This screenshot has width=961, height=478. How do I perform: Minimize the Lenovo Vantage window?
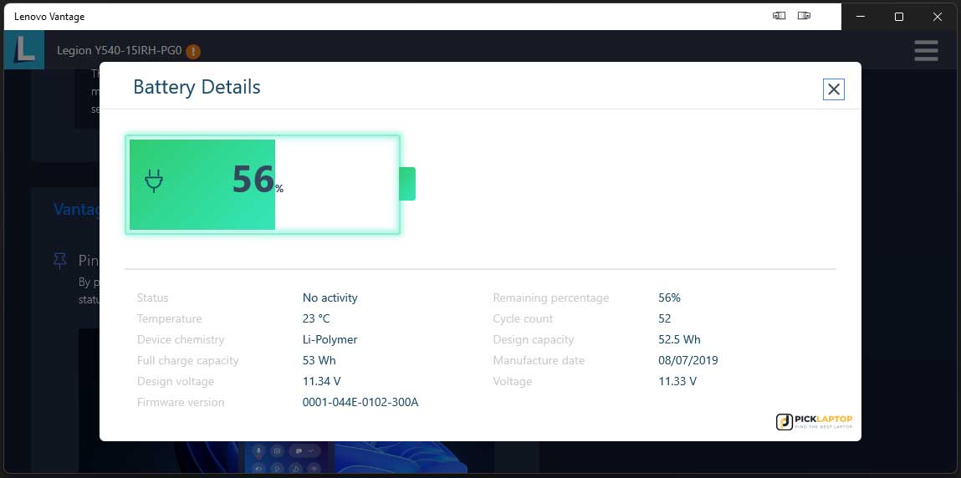click(x=861, y=17)
